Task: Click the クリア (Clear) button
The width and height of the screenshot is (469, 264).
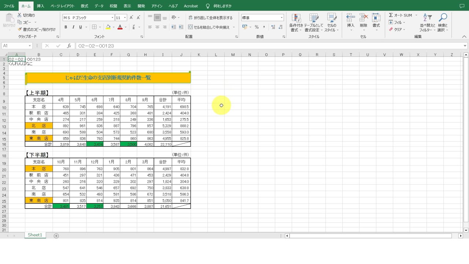Action: 395,29
